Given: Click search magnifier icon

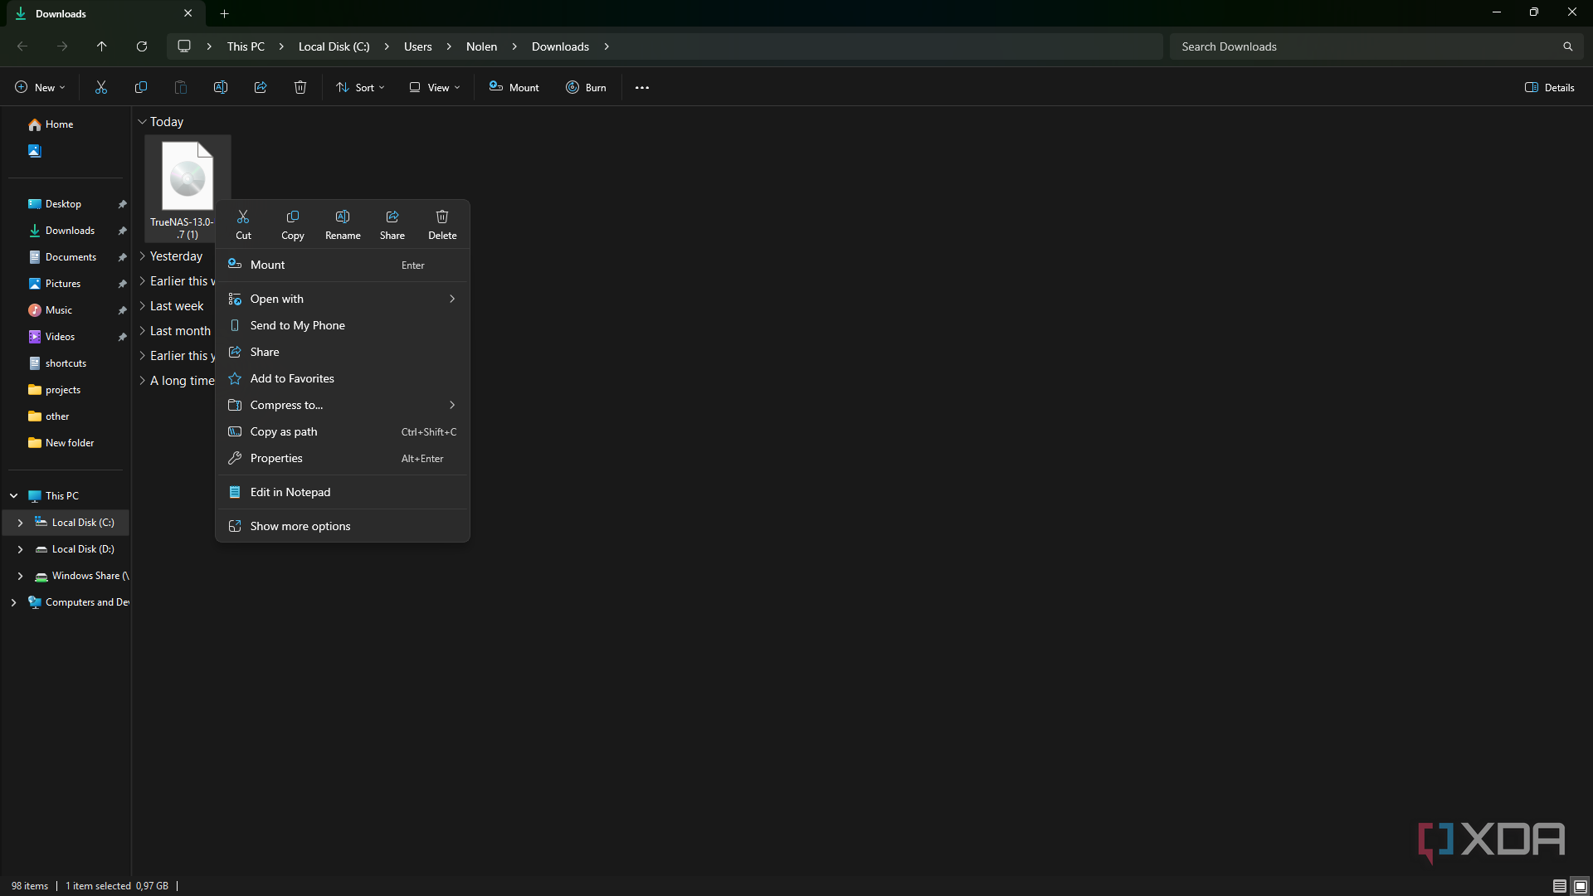Looking at the screenshot, I should 1568,46.
